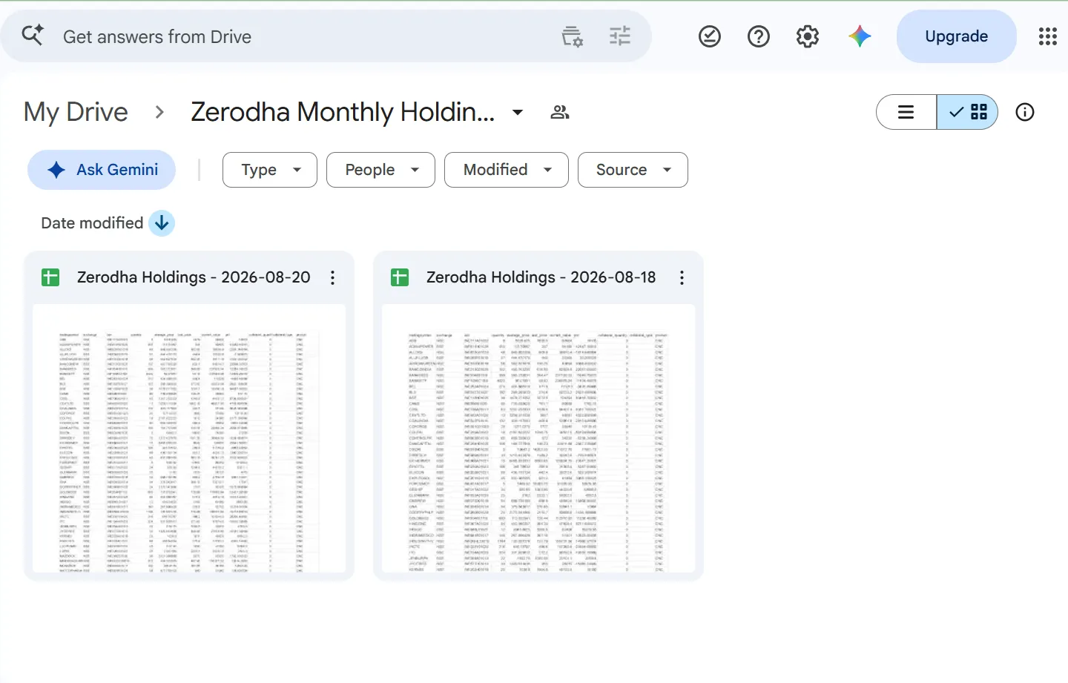Expand the Zerodha Monthly Holdings folder menu arrow
1068x683 pixels.
pyautogui.click(x=518, y=112)
